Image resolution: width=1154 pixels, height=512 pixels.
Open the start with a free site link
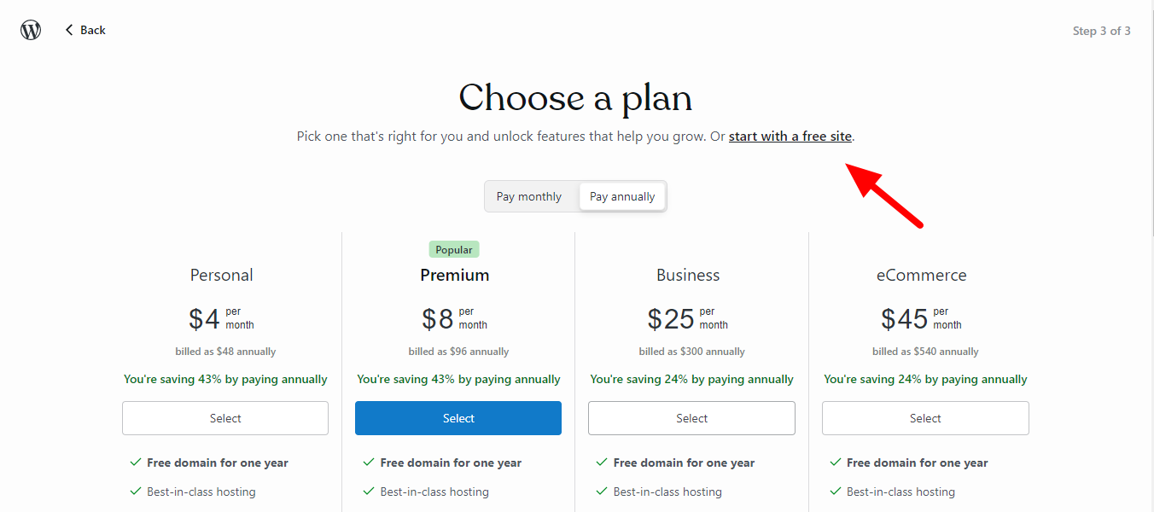pyautogui.click(x=790, y=137)
